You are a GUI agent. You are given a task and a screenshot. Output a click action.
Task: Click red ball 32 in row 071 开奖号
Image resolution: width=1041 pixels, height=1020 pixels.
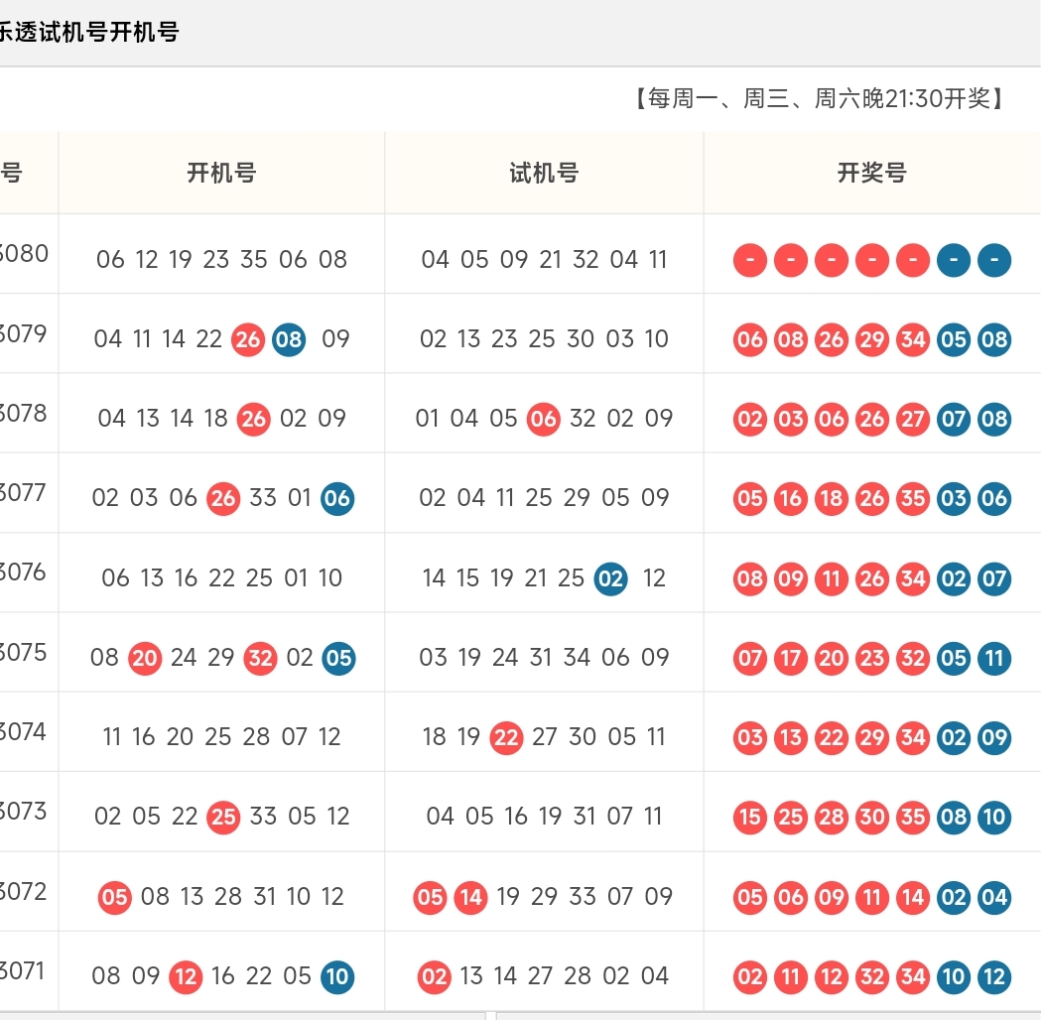click(x=871, y=977)
